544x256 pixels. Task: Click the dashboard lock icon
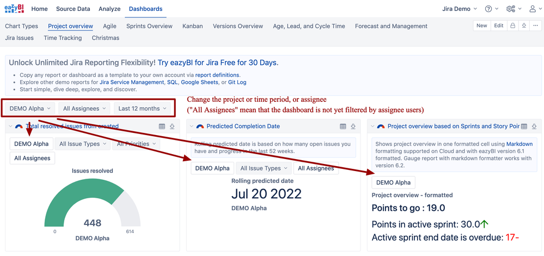click(513, 26)
